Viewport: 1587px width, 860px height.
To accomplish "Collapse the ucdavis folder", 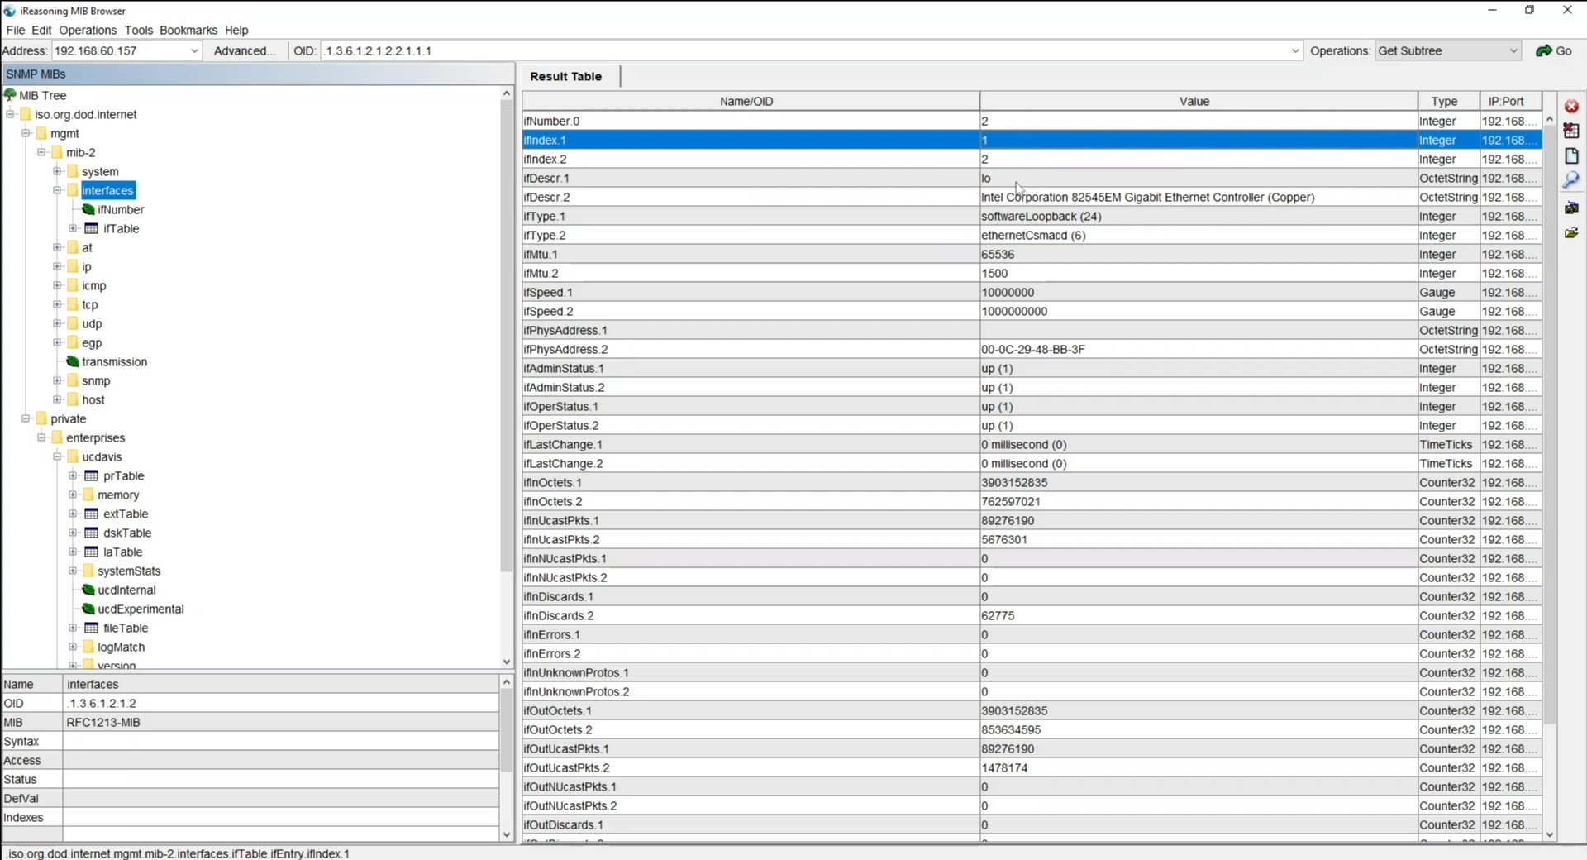I will 57,457.
